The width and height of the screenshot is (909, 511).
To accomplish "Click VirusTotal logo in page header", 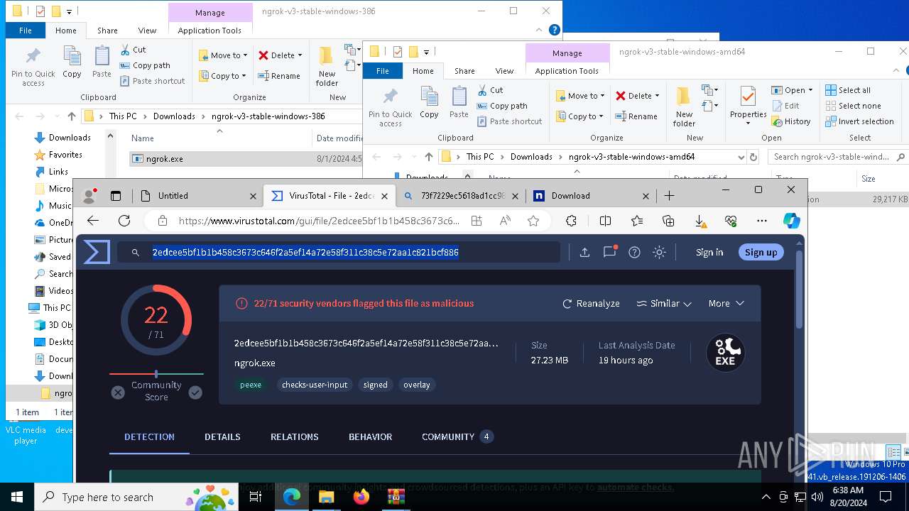I will coord(97,252).
